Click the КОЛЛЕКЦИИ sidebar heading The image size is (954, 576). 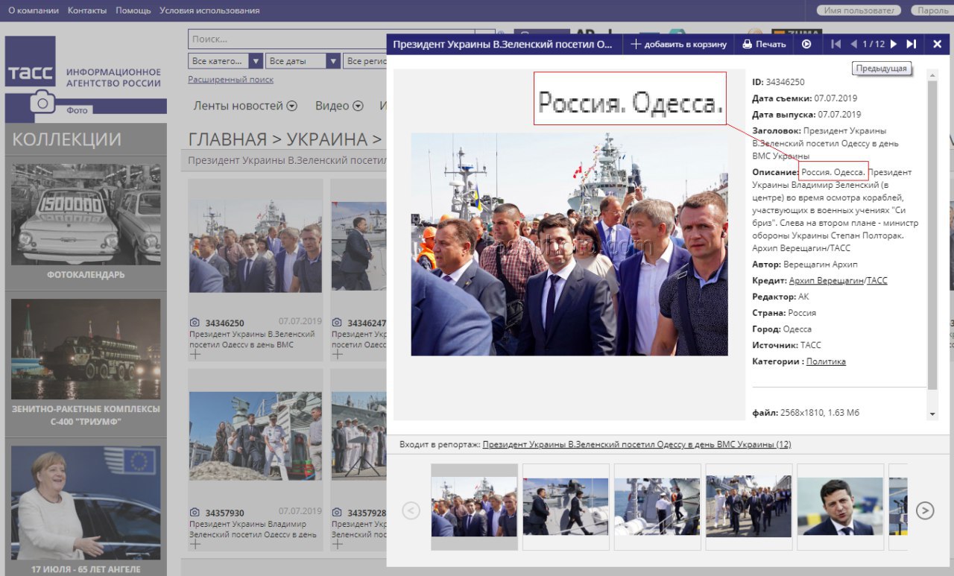click(67, 139)
